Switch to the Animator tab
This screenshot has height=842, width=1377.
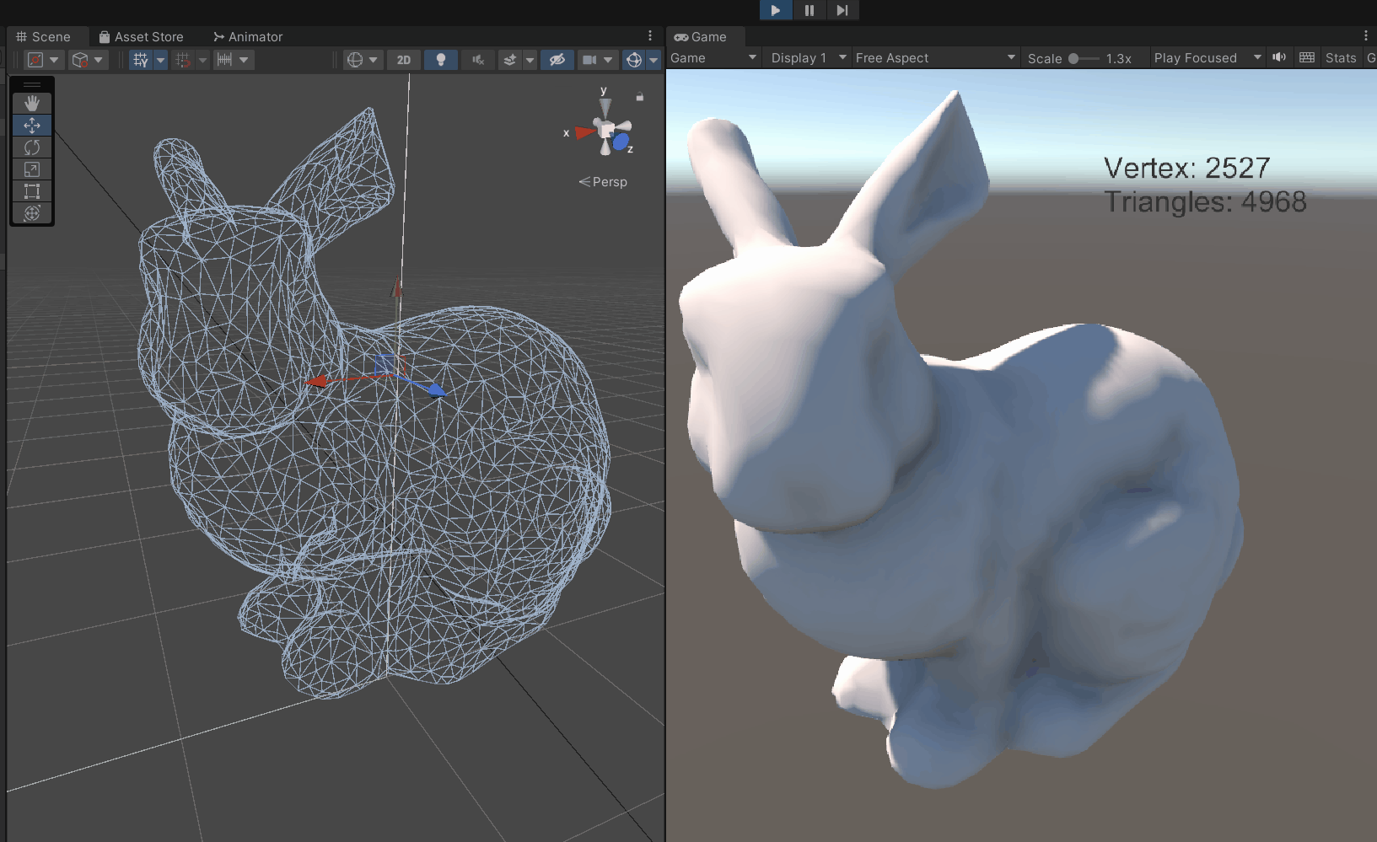point(248,37)
